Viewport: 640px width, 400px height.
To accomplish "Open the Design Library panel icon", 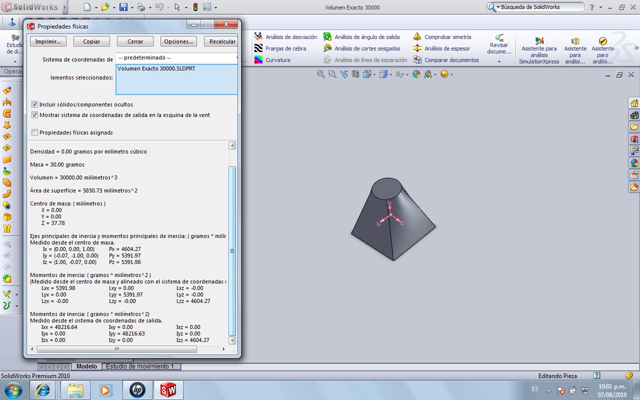I will pyautogui.click(x=634, y=115).
